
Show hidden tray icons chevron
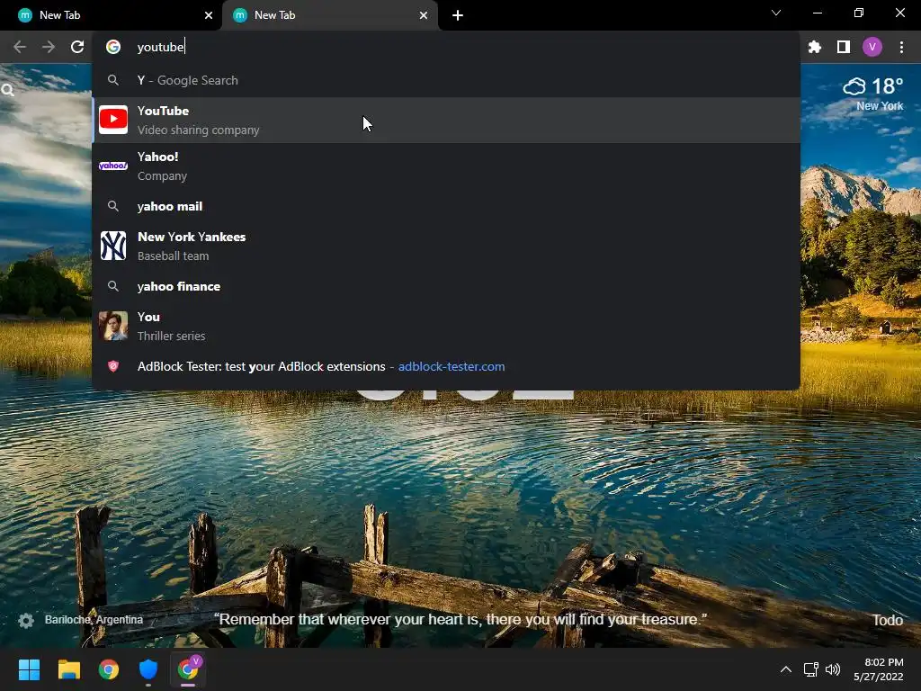(x=786, y=669)
